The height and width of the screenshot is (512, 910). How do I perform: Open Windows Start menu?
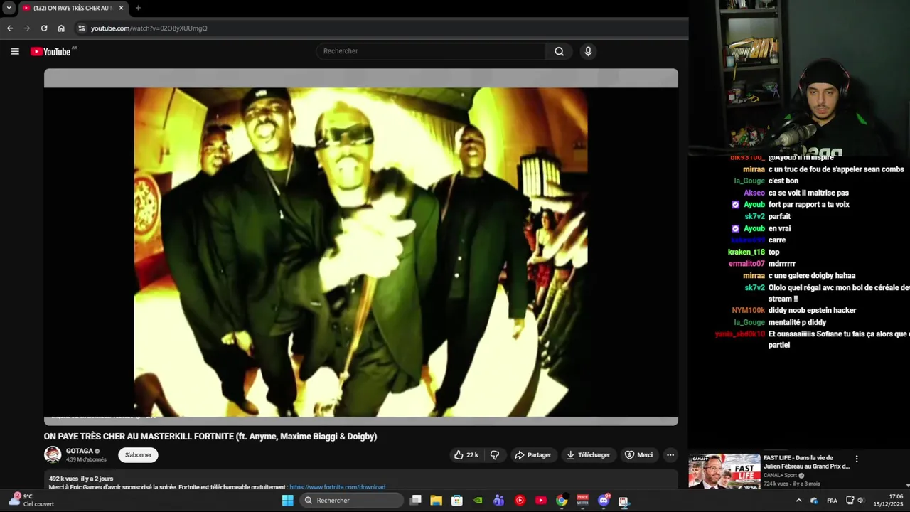pyautogui.click(x=287, y=501)
